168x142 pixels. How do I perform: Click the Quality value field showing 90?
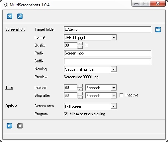[x=70, y=45]
